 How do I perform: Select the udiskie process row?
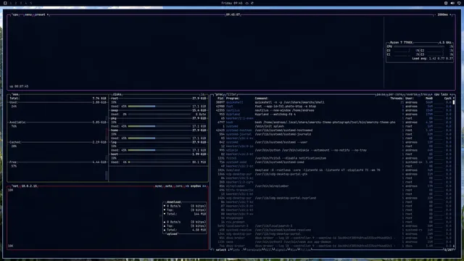click(333, 150)
